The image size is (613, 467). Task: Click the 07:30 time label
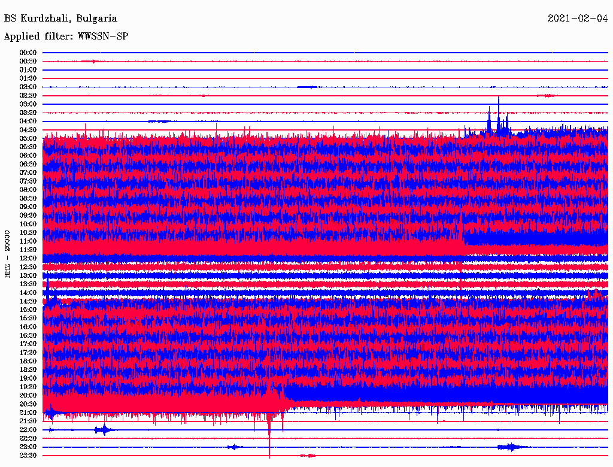point(28,181)
